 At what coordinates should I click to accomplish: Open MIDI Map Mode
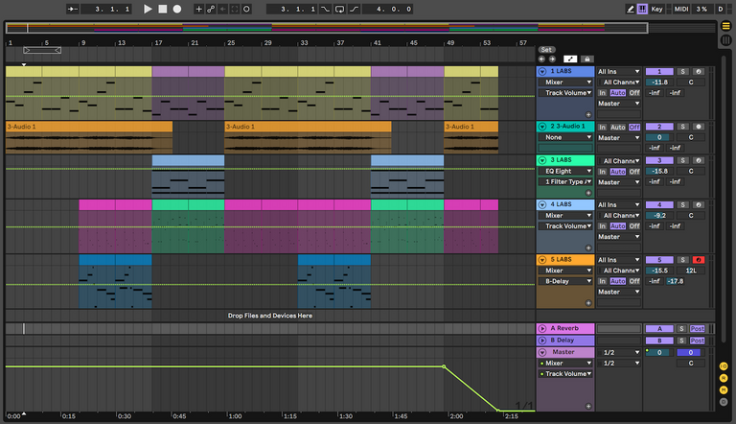coord(681,9)
